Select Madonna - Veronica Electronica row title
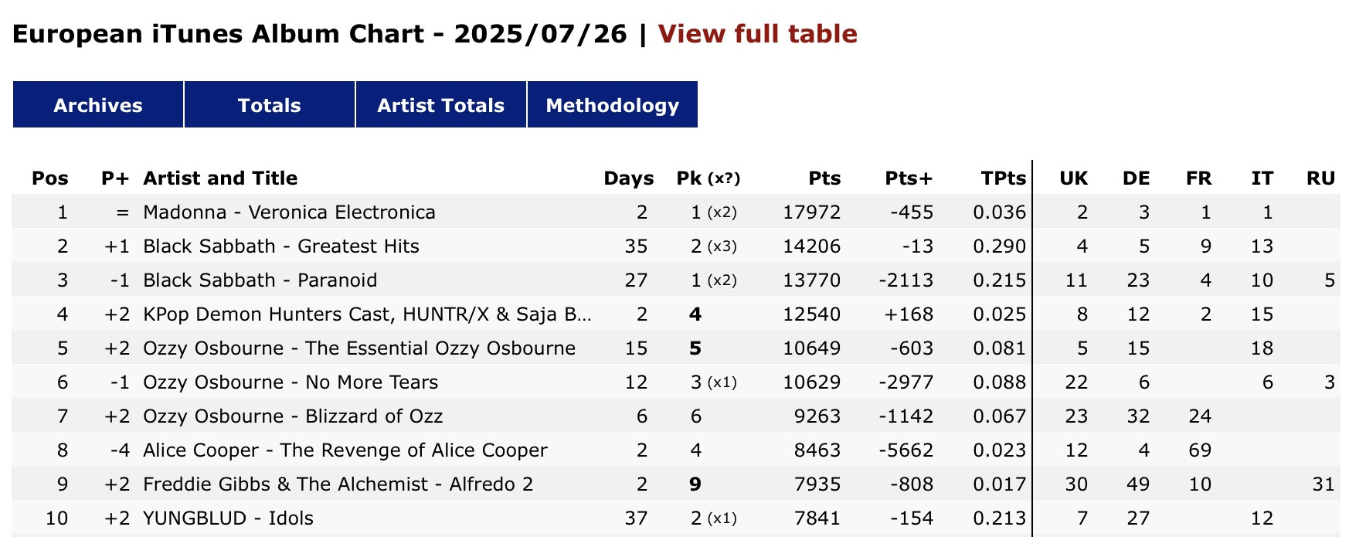Screen dimensions: 1349x537 click(289, 212)
